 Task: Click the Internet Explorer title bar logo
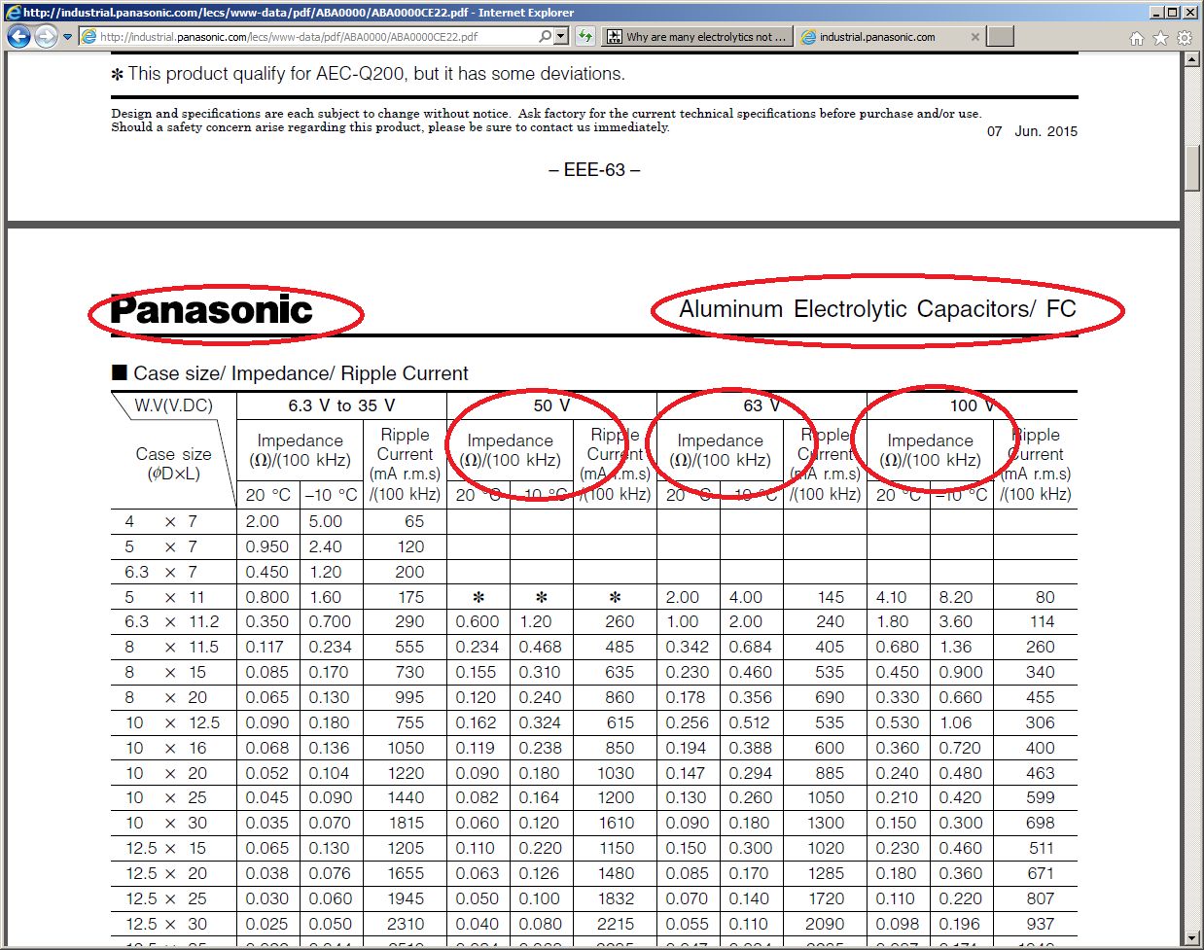coord(14,12)
